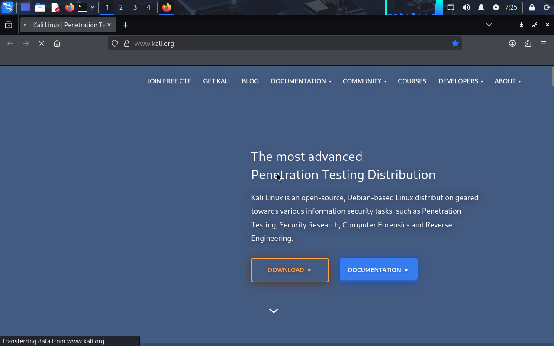Open the Firefox account icon
Screen dimensions: 554x346
click(512, 43)
